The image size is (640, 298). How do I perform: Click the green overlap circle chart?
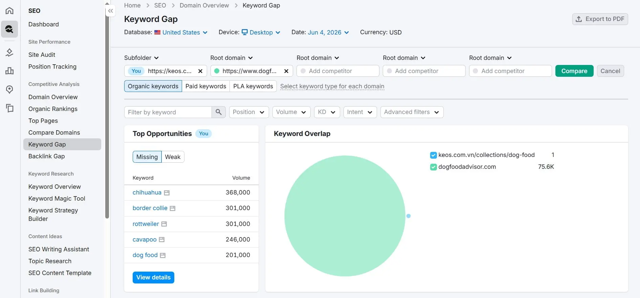(345, 216)
